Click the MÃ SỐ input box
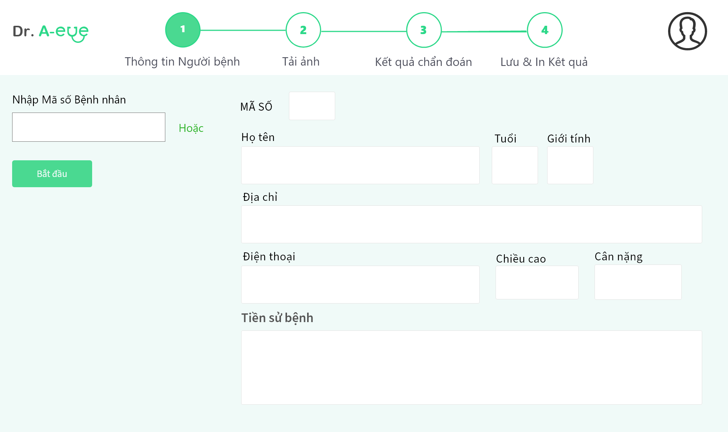Viewport: 728px width, 432px height. click(312, 106)
